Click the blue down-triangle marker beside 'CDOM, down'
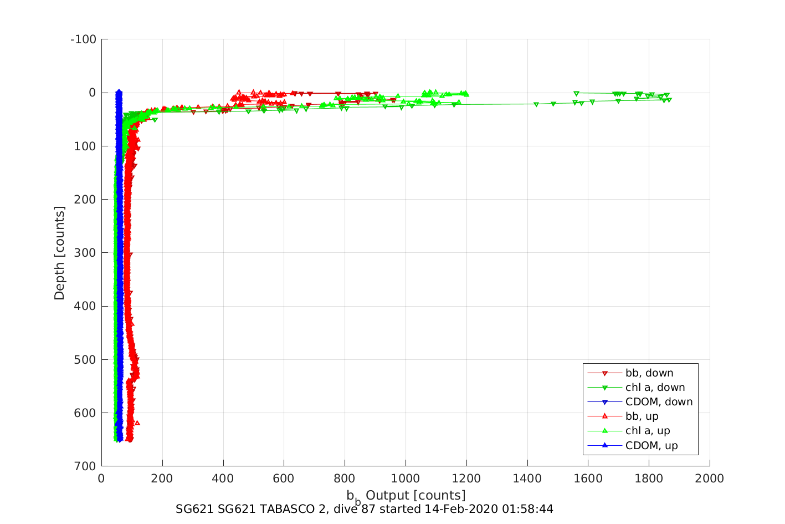Screen dimensions: 785x524 [605, 402]
